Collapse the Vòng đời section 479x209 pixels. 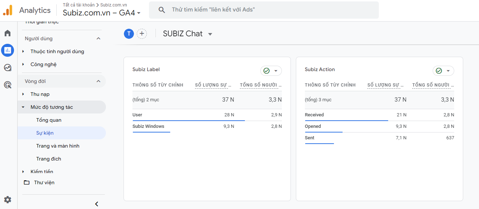pos(98,81)
